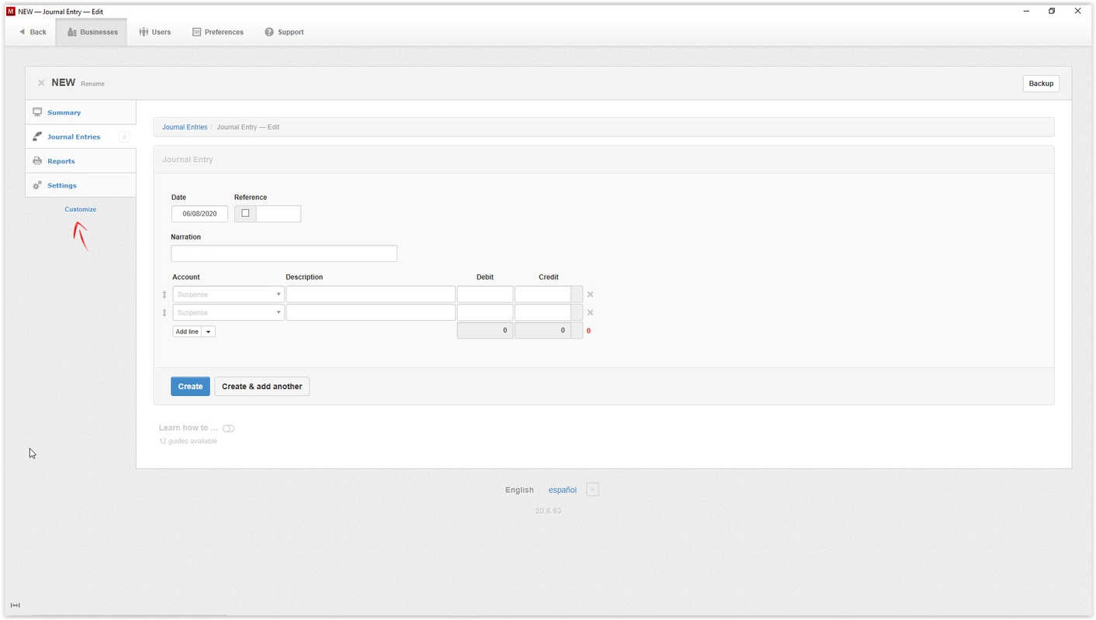
Task: Click the second row Credit field
Action: tap(543, 312)
